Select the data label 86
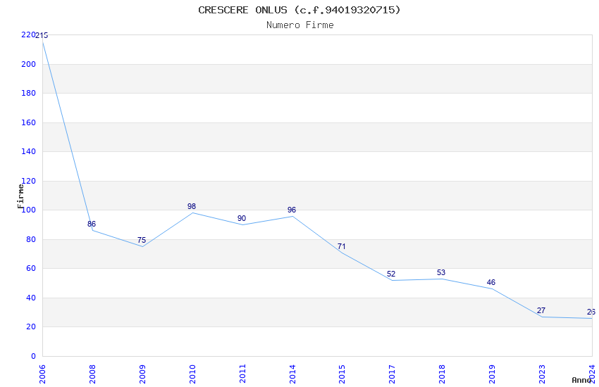Image resolution: width=599 pixels, height=387 pixels. tap(92, 224)
